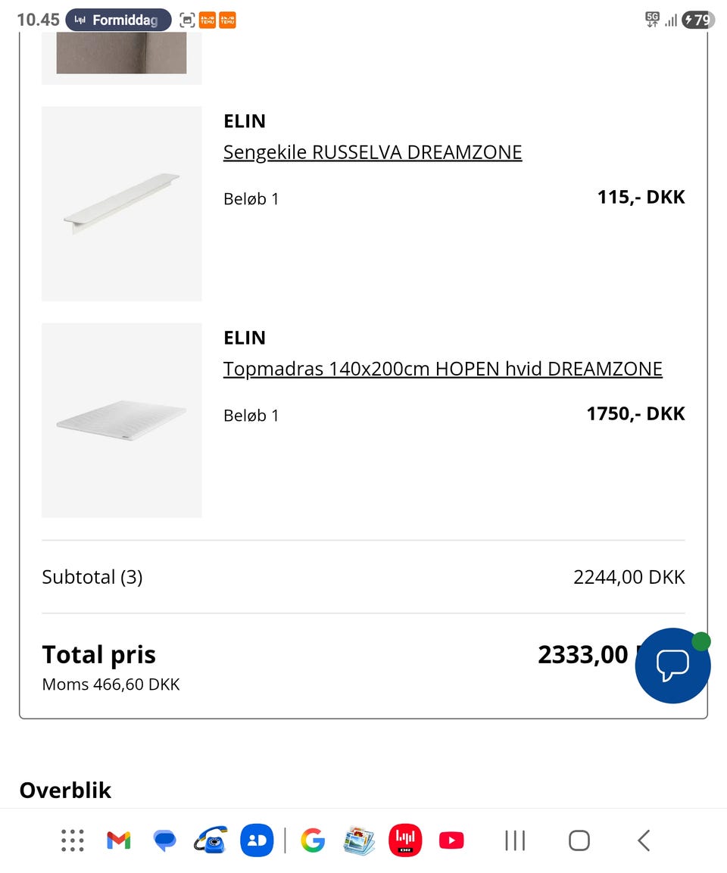Open the app drawer grid
Viewport: 727px width, 873px height.
[x=73, y=840]
